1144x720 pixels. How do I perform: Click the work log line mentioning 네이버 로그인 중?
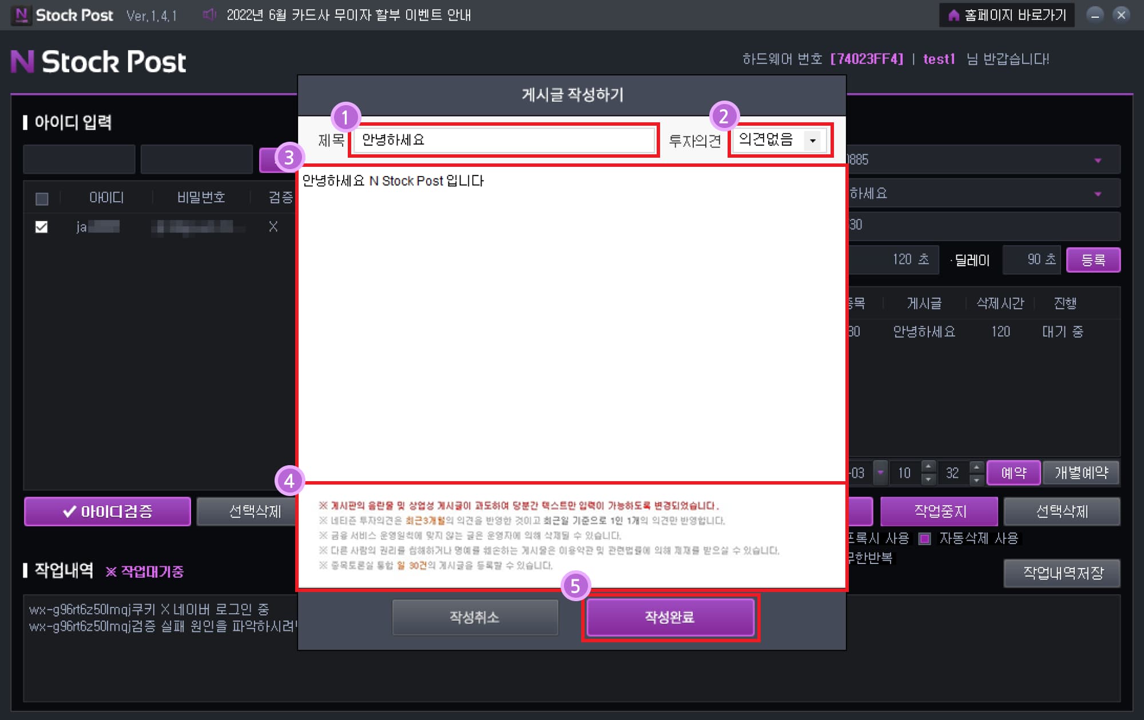coord(149,609)
